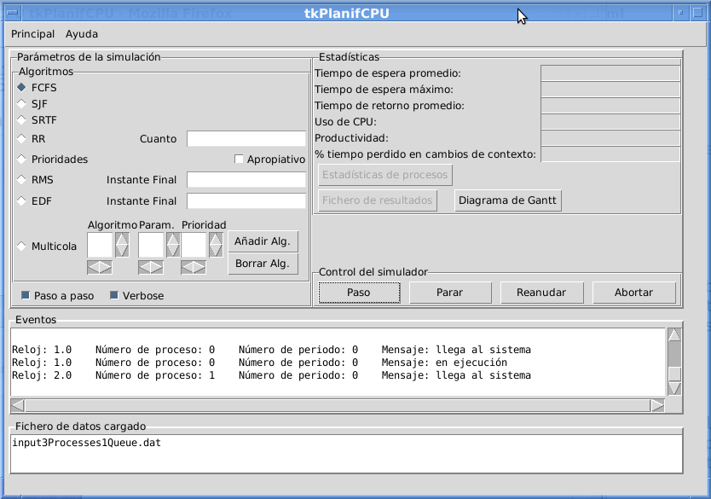The width and height of the screenshot is (711, 499).
Task: Open the Ayuda menu
Action: tap(82, 34)
